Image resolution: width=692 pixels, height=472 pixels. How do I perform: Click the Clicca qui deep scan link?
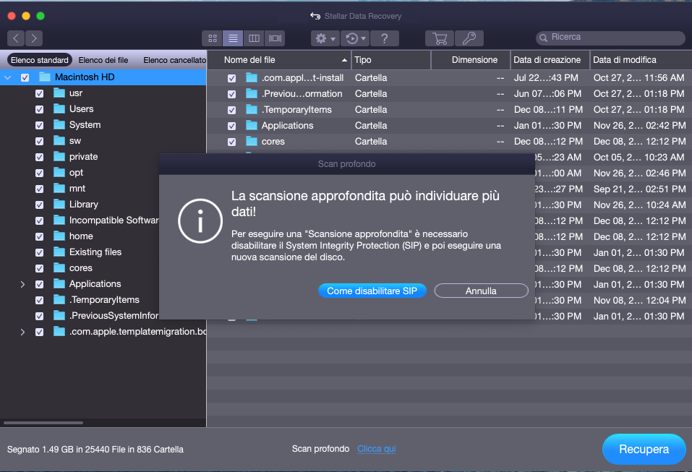coord(376,449)
